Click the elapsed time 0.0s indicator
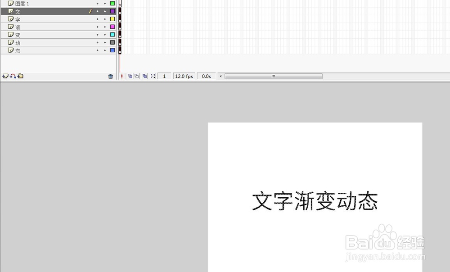The height and width of the screenshot is (272, 450). [206, 76]
